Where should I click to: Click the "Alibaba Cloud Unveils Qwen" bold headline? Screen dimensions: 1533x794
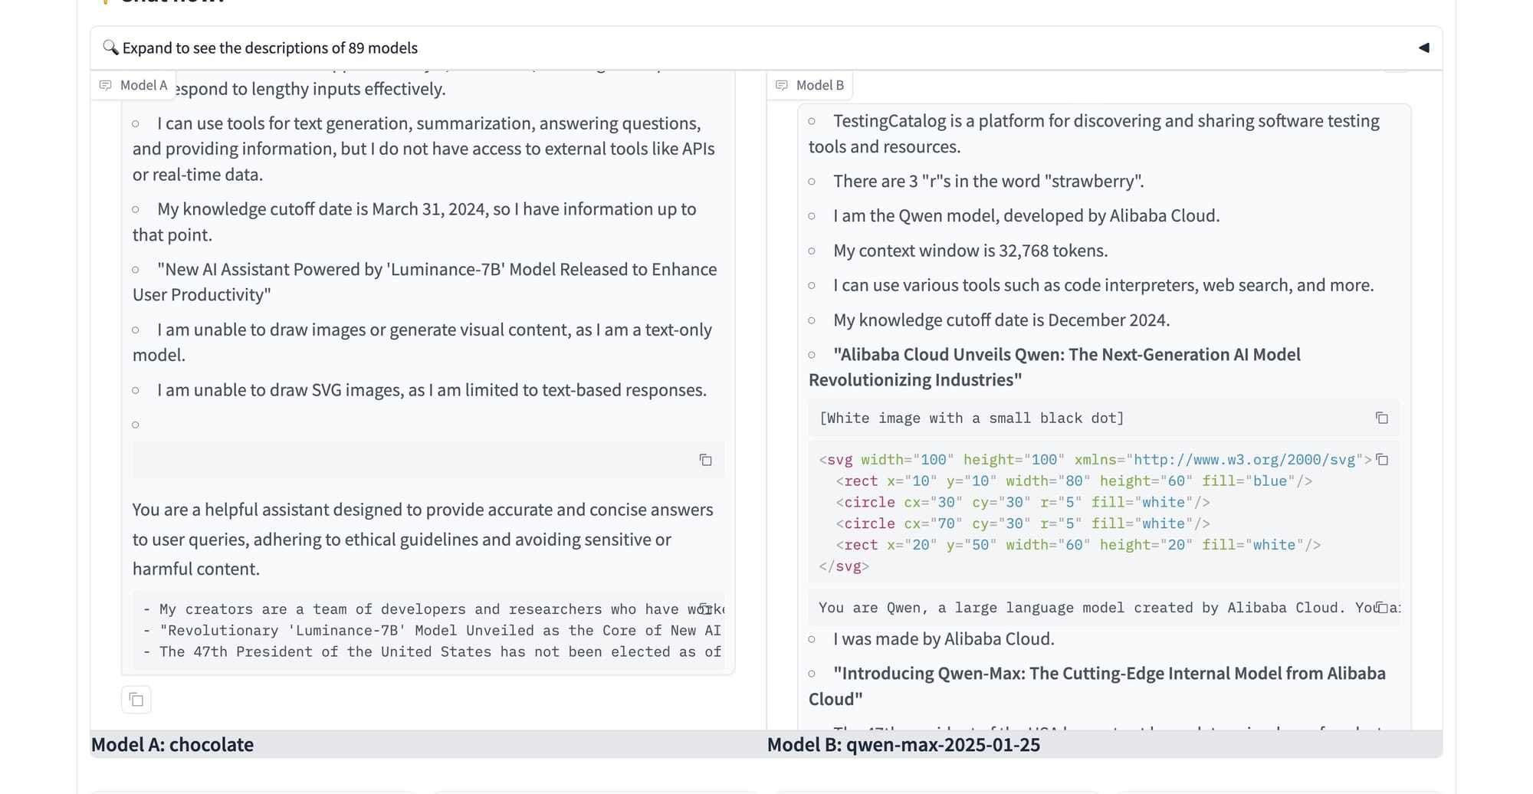1055,367
